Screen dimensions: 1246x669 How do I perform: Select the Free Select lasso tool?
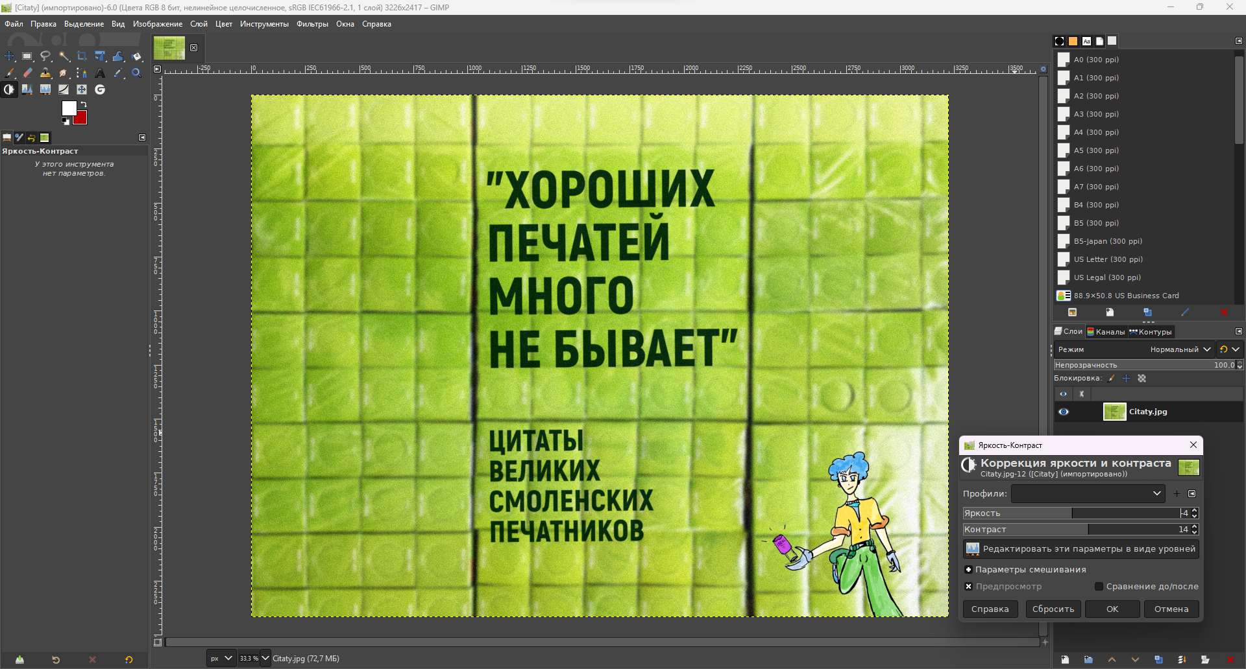45,56
